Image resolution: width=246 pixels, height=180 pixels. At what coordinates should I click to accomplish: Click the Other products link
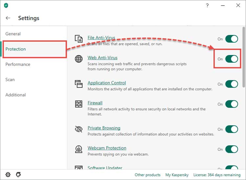pos(148,175)
